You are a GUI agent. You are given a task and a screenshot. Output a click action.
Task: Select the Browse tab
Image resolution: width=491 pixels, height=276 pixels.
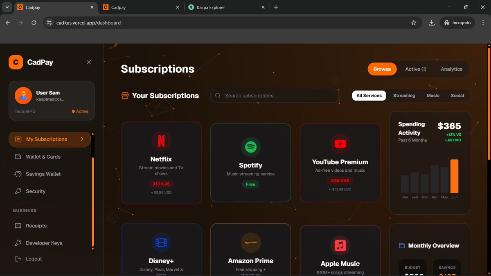pyautogui.click(x=382, y=69)
